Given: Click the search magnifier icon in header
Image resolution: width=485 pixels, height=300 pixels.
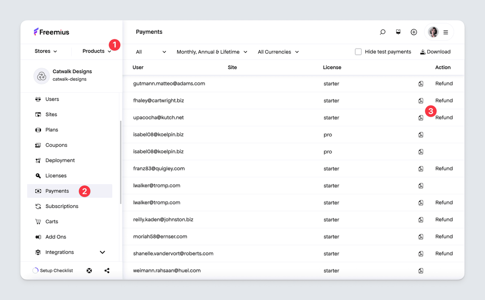Looking at the screenshot, I should 382,32.
